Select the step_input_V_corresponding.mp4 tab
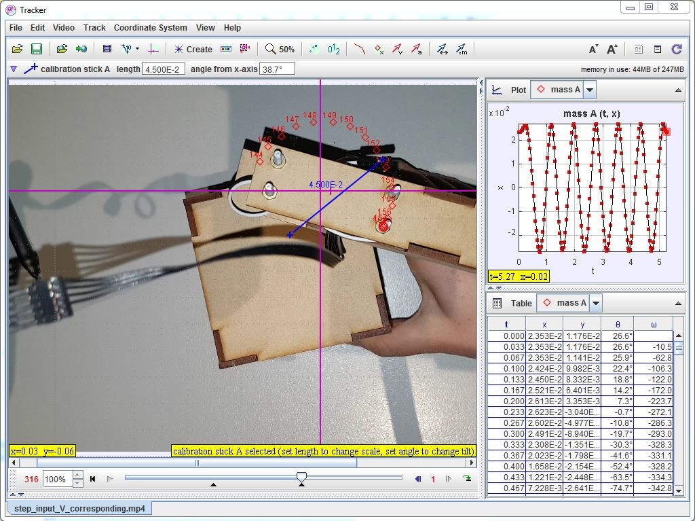Image resolution: width=695 pixels, height=521 pixels. 80,509
